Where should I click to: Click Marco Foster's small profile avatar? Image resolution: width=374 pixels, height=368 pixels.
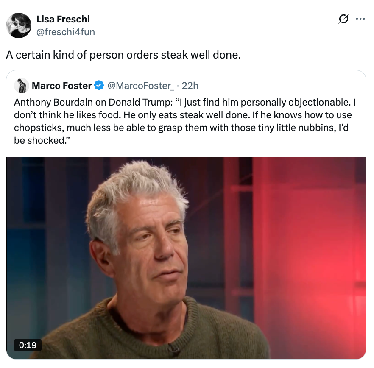pyautogui.click(x=21, y=86)
